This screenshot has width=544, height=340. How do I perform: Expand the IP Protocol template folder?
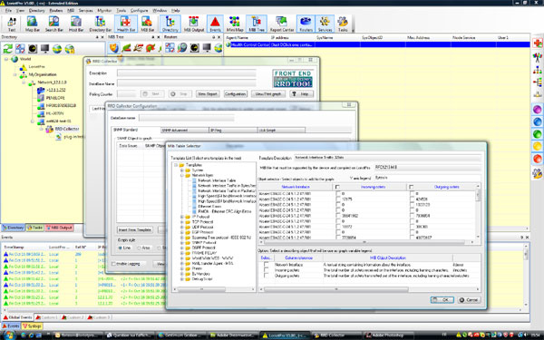[182, 217]
